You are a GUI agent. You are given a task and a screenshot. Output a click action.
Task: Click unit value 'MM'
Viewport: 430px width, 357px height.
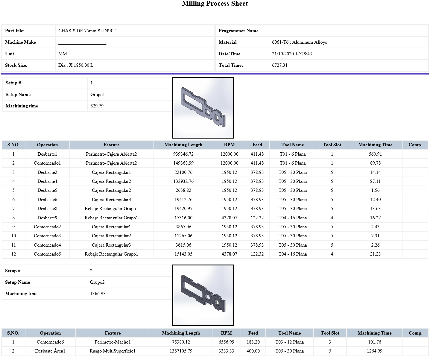coord(63,54)
